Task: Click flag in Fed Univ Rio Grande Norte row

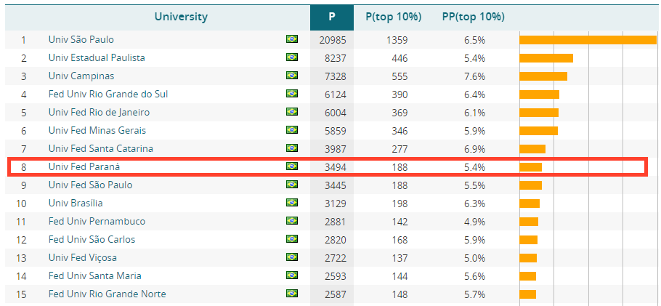Action: (x=292, y=294)
